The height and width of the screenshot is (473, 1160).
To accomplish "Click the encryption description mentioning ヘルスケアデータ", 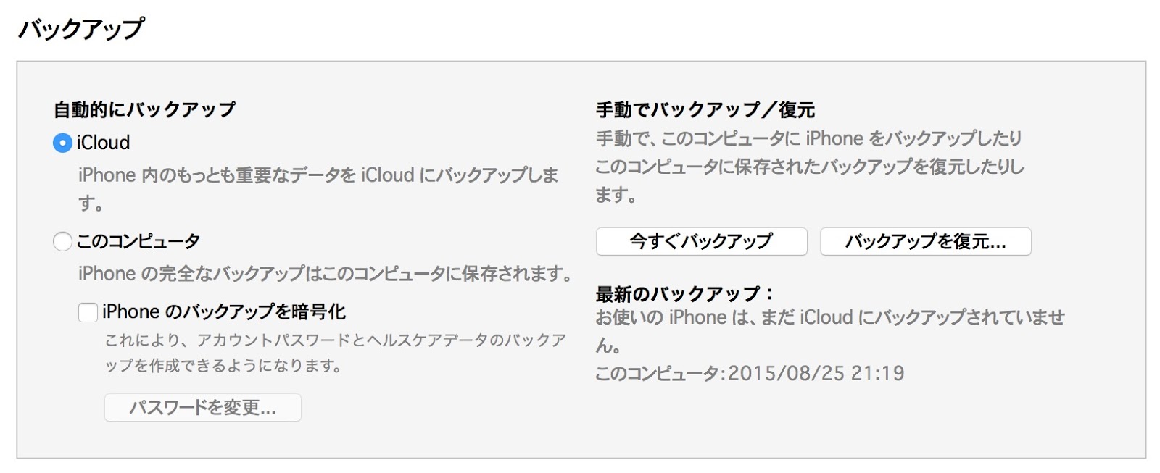I will click(336, 353).
